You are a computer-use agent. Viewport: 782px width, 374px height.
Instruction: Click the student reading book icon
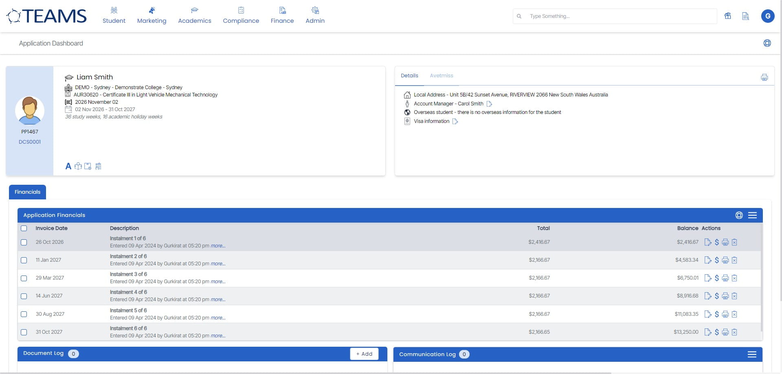click(78, 166)
